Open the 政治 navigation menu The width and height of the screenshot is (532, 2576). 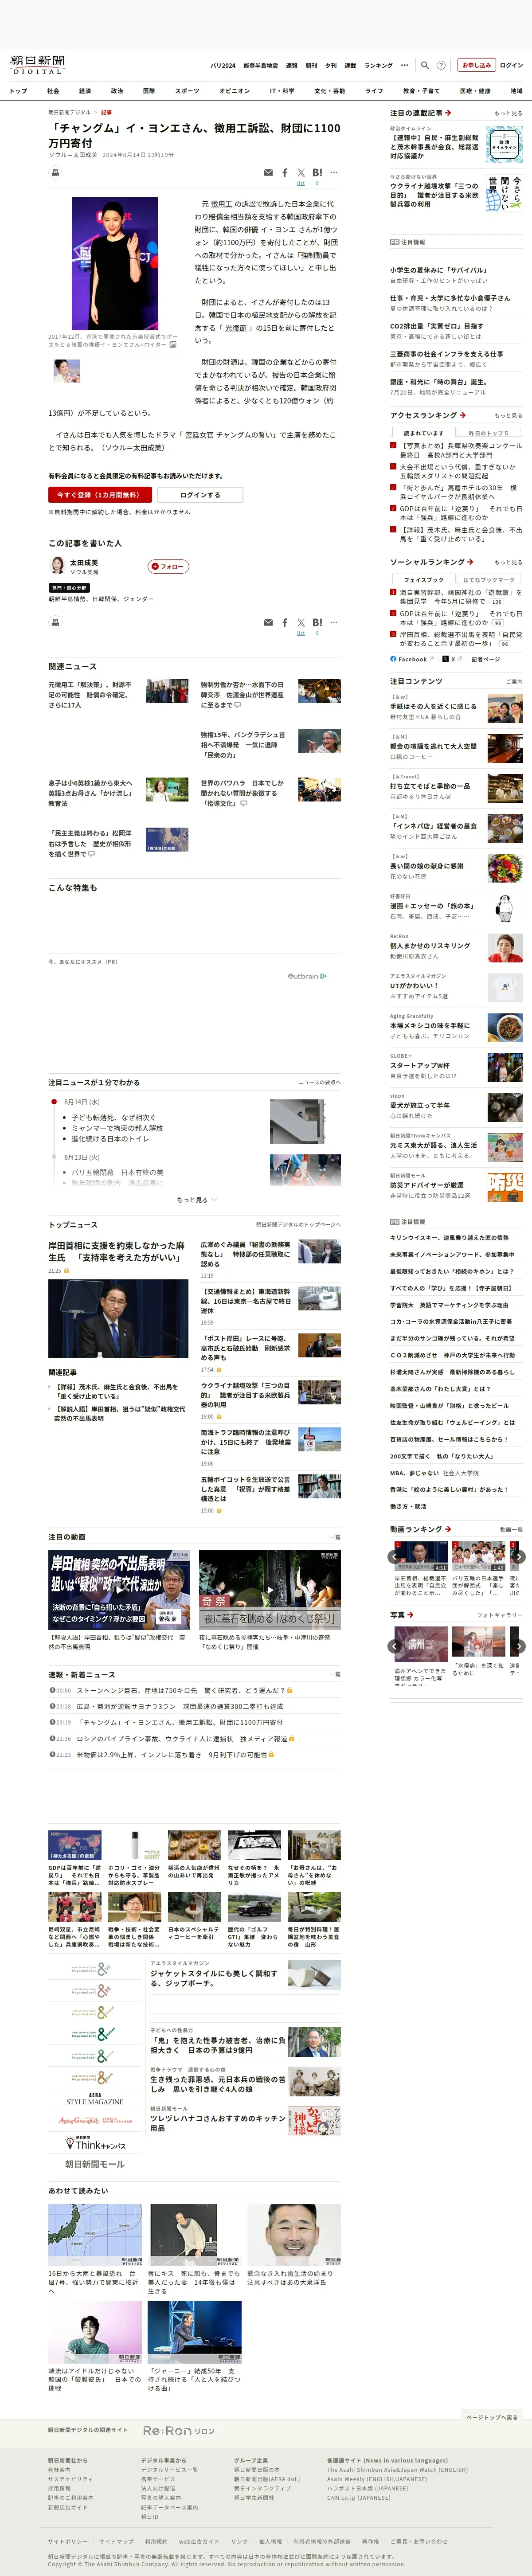point(117,91)
